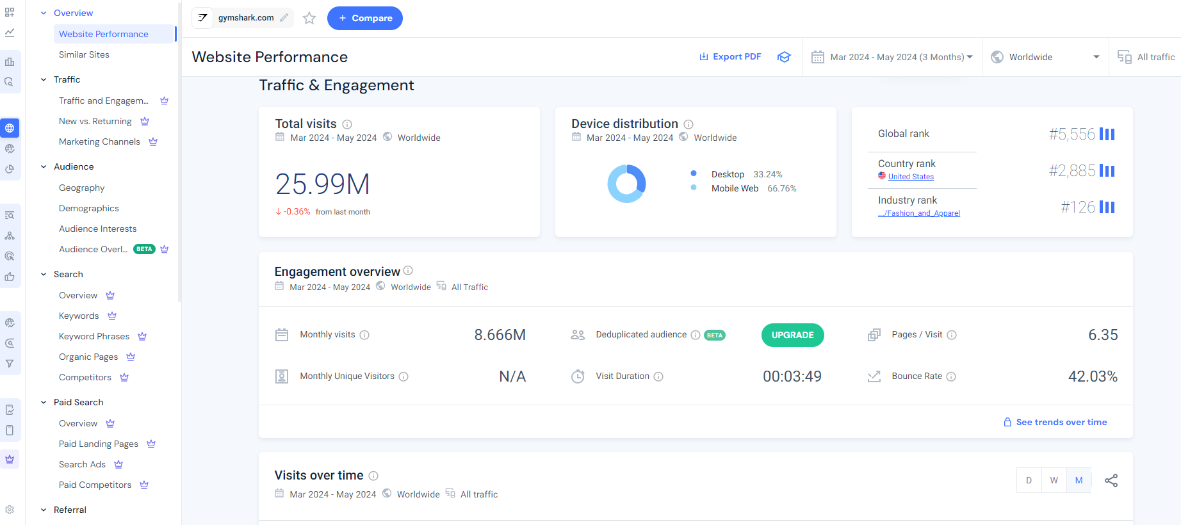
Task: Open the Mar 2024 - May 2024 date dropdown
Action: point(892,57)
